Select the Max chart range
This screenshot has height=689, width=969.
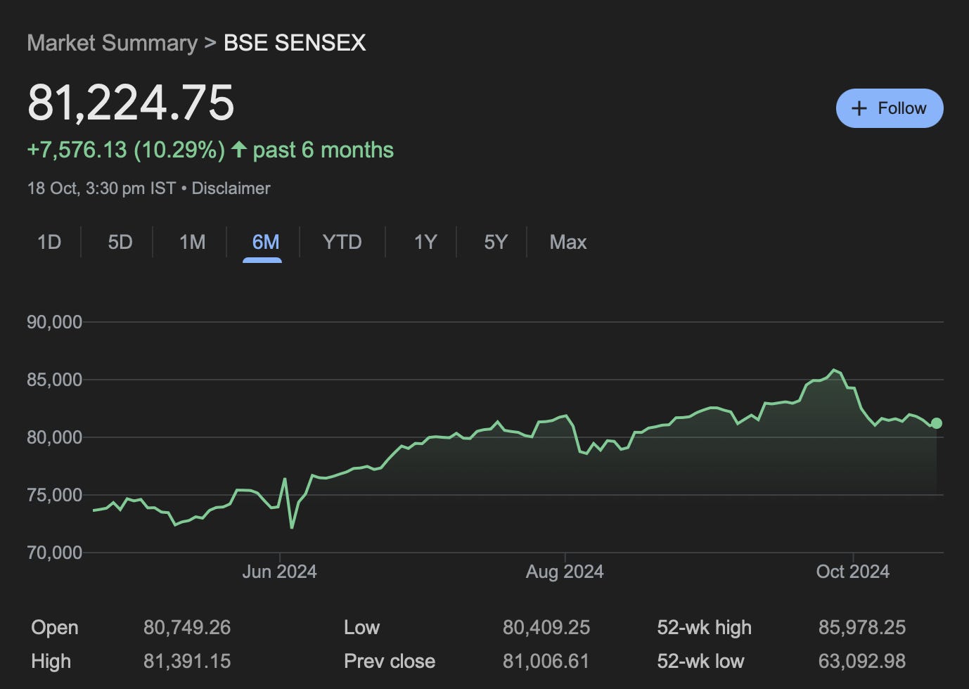(x=568, y=242)
